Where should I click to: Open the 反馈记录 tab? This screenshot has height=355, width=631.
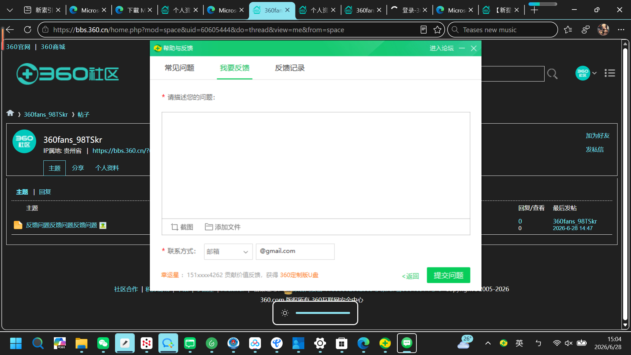(x=290, y=68)
